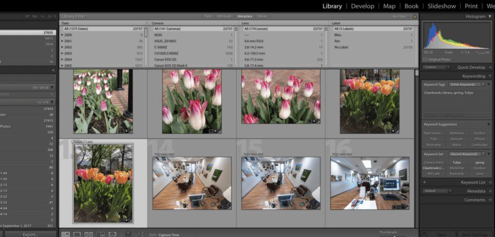
Task: Set navigator zoom to 1:1
Action: tap(42, 16)
